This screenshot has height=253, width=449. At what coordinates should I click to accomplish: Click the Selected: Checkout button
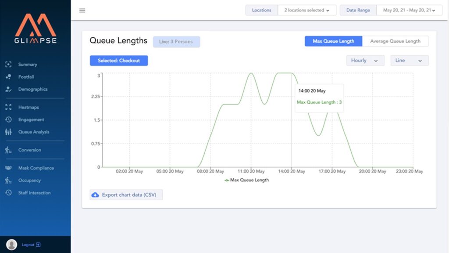pos(119,61)
